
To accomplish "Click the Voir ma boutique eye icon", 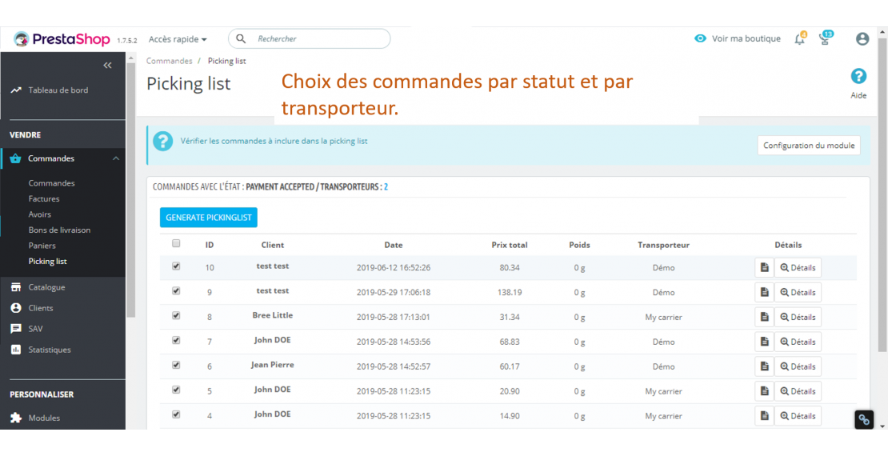I will click(x=701, y=38).
